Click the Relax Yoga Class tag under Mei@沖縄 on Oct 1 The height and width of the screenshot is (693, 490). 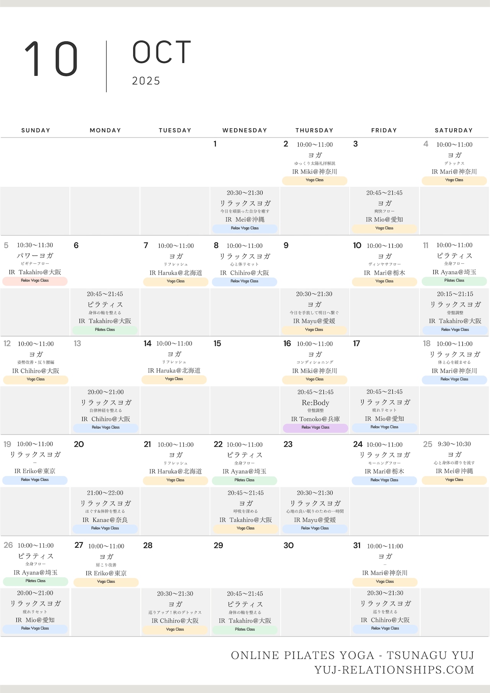click(245, 228)
